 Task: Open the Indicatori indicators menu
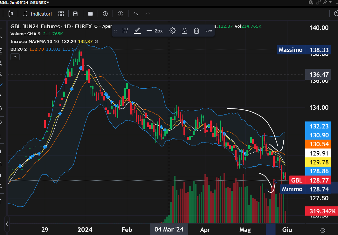[x=37, y=14]
